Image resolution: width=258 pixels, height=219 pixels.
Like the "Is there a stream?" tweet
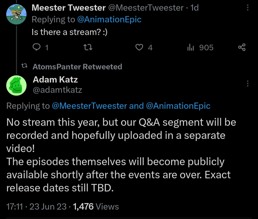tap(139, 48)
